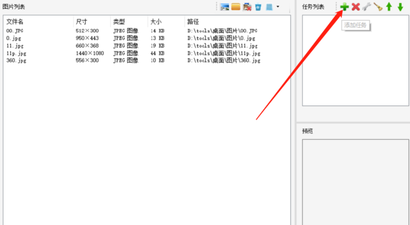Click the 1440×1080 size cell
The width and height of the screenshot is (410, 225).
pyautogui.click(x=90, y=53)
